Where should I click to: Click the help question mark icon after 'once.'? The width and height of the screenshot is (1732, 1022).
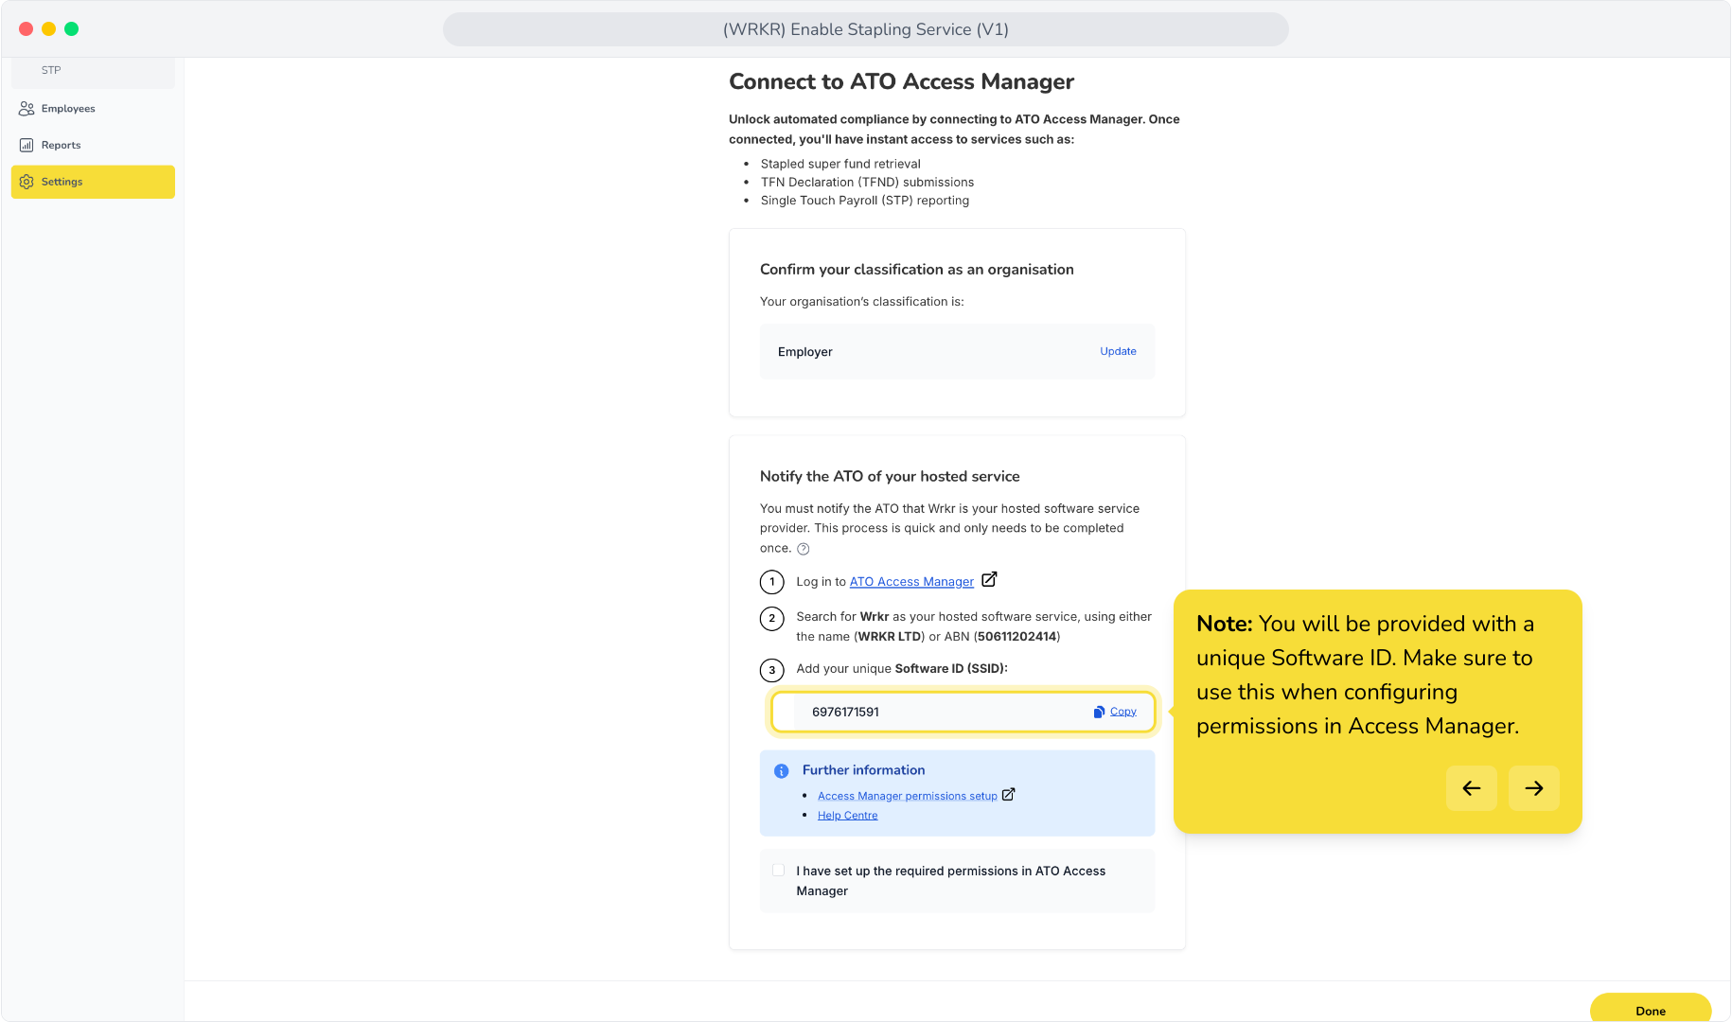[x=804, y=549]
